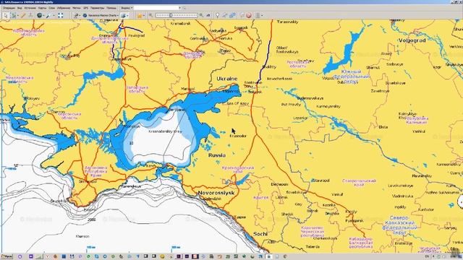Select the area selection tool

click(13, 15)
